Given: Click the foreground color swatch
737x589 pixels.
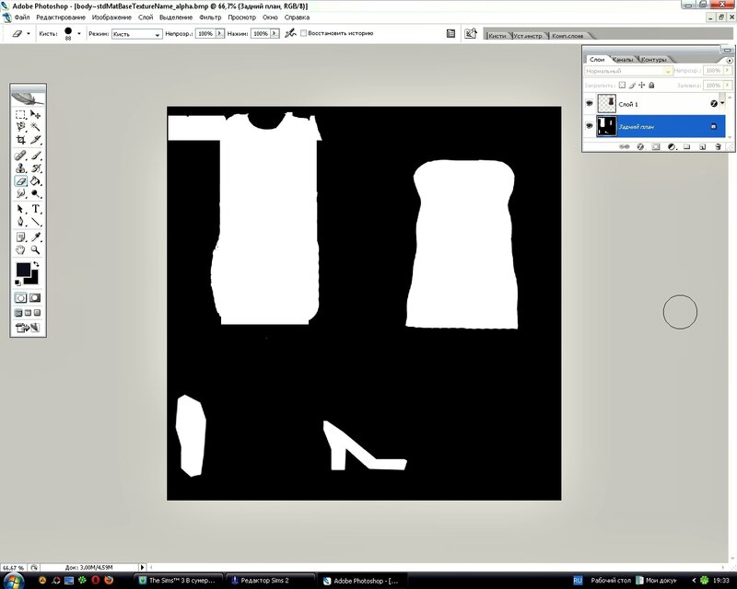Looking at the screenshot, I should (23, 271).
